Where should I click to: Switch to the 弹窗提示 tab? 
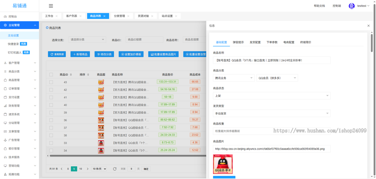coord(238,42)
